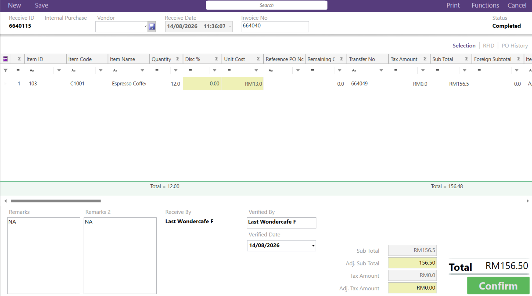Open the Functions menu
The width and height of the screenshot is (532, 296).
(x=485, y=5)
